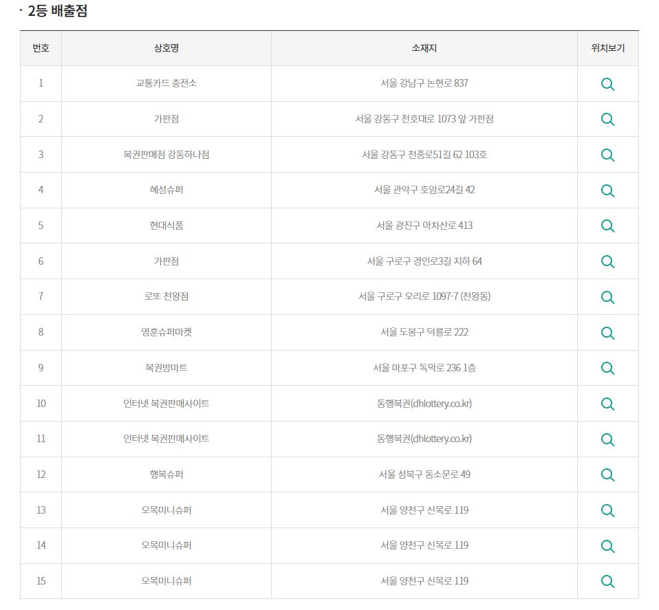This screenshot has width=659, height=610.
Task: Open location icon for 현대식품
Action: [607, 226]
